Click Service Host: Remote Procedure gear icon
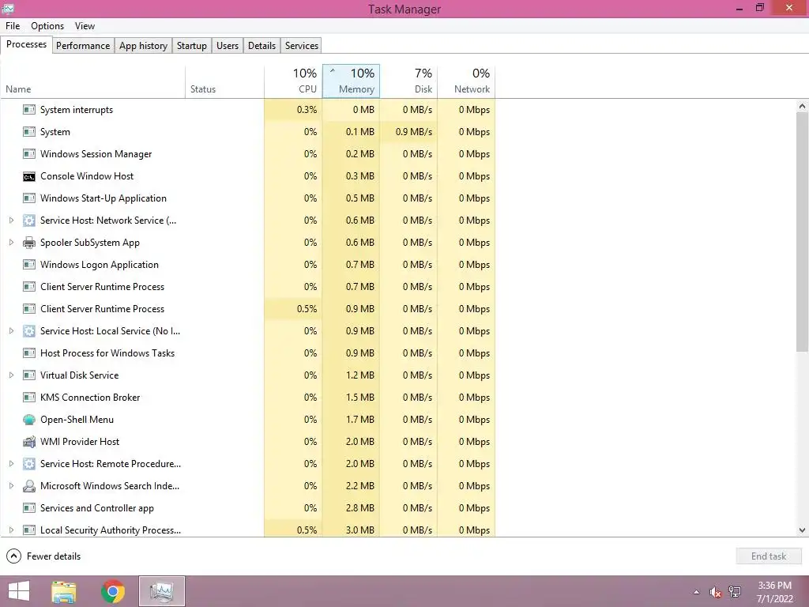Image resolution: width=809 pixels, height=607 pixels. point(29,463)
